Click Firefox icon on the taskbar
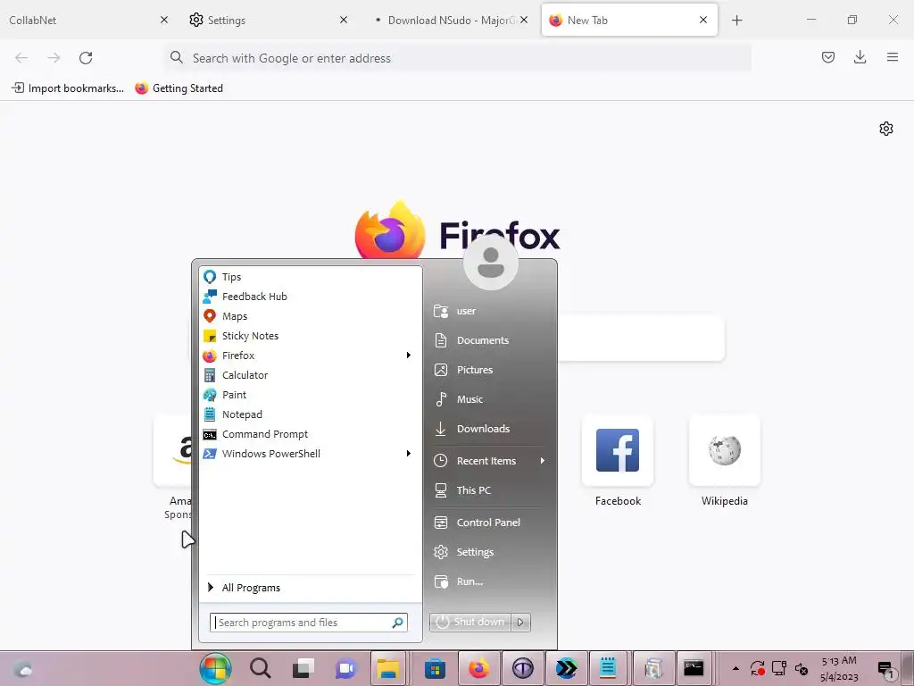 (x=478, y=668)
